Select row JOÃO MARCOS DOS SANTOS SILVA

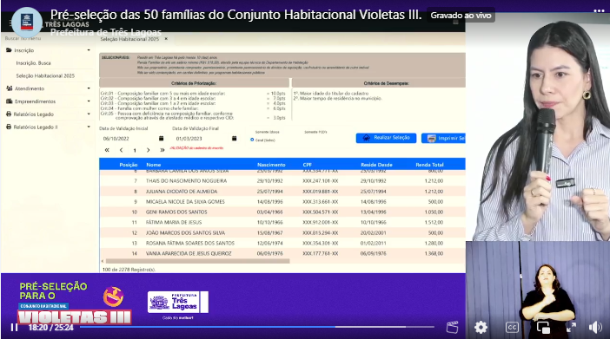(282, 232)
